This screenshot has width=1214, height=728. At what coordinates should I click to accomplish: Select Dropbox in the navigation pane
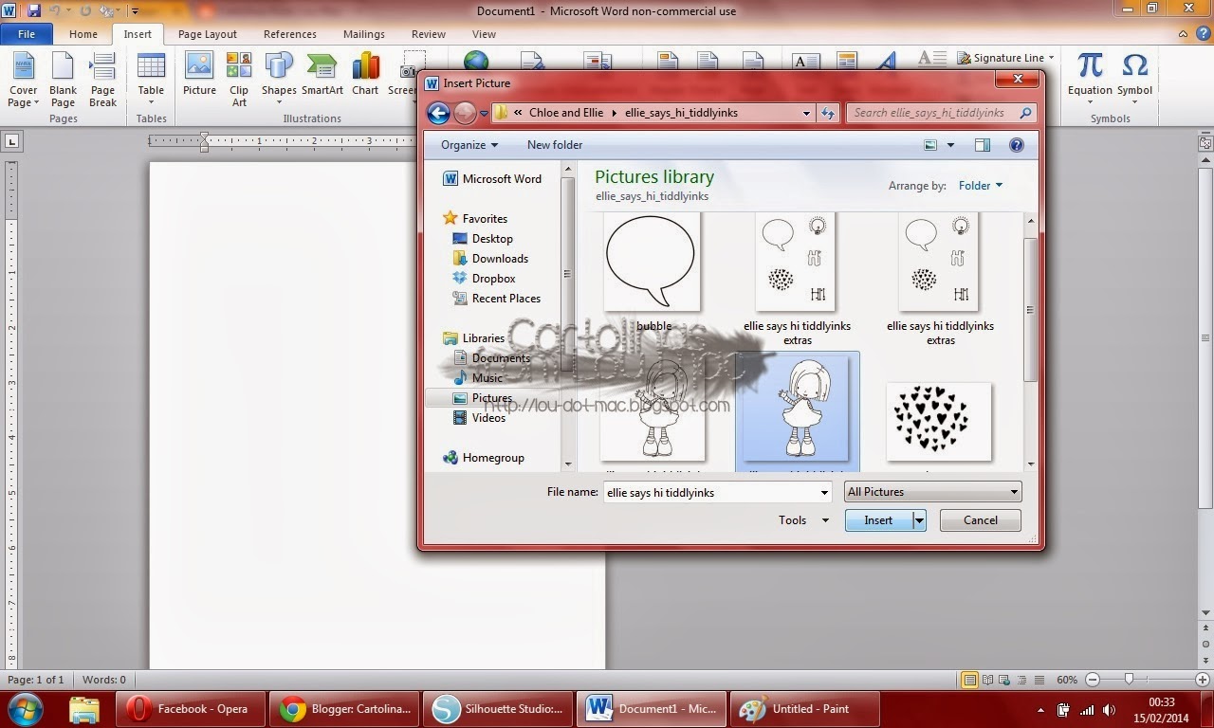click(x=493, y=279)
